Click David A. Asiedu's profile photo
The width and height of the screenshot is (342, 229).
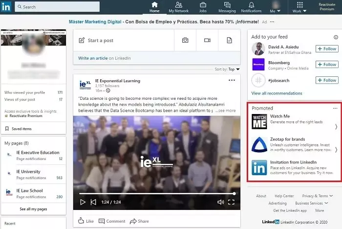click(x=258, y=49)
